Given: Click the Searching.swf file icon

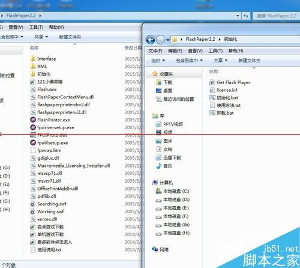Looking at the screenshot, I should (33, 204).
